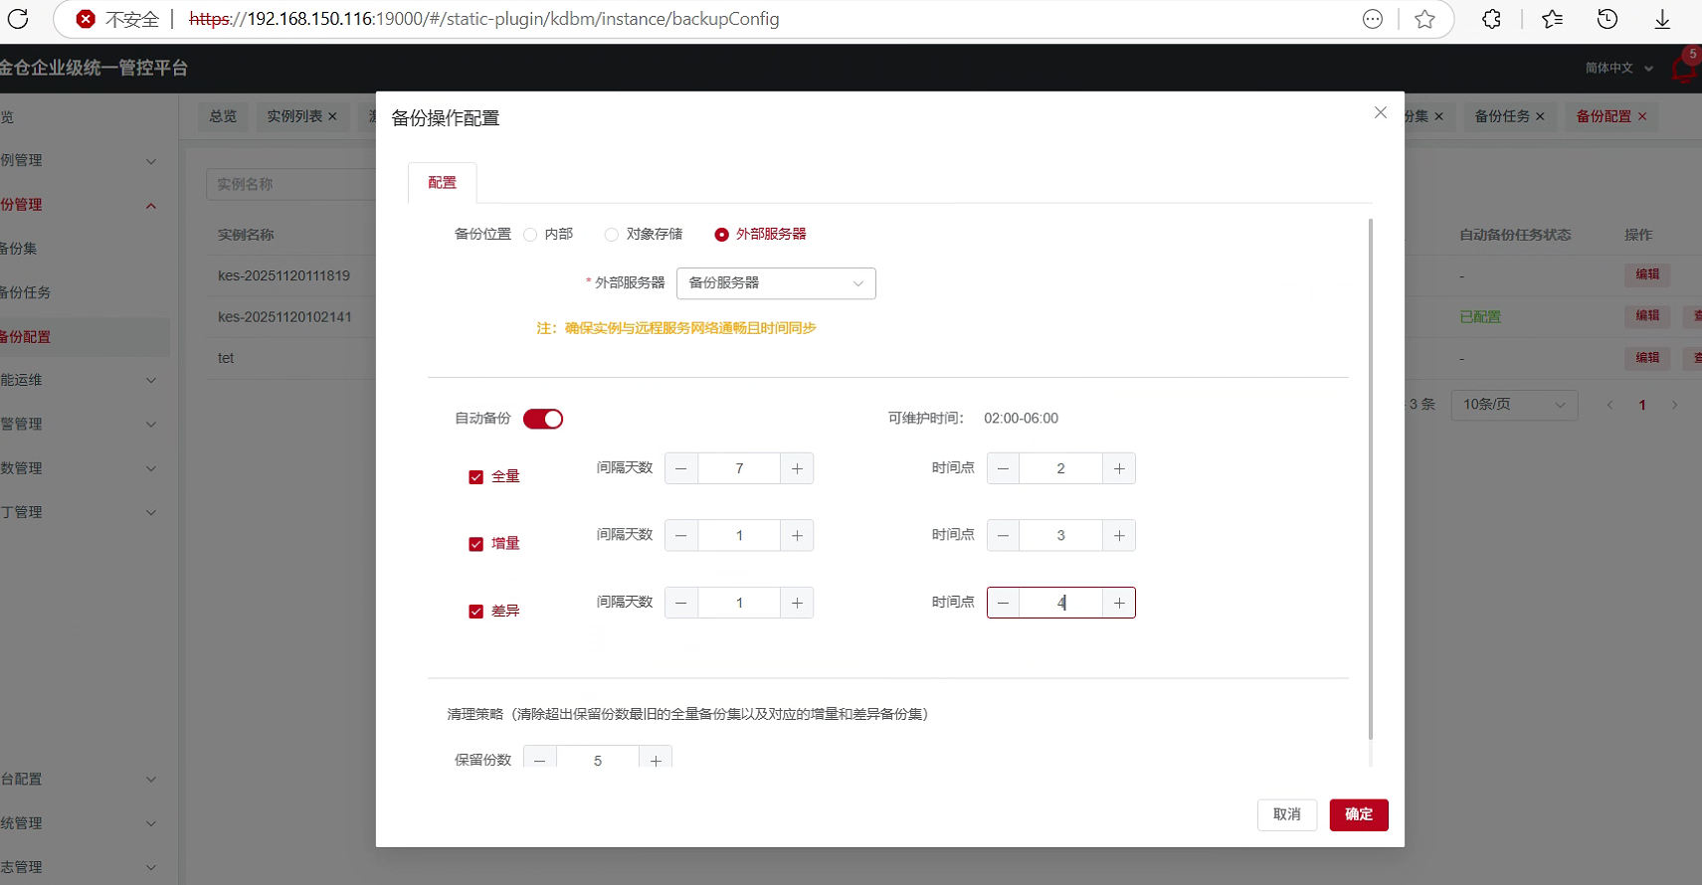This screenshot has width=1702, height=885.
Task: Open browser history icon
Action: (x=1607, y=19)
